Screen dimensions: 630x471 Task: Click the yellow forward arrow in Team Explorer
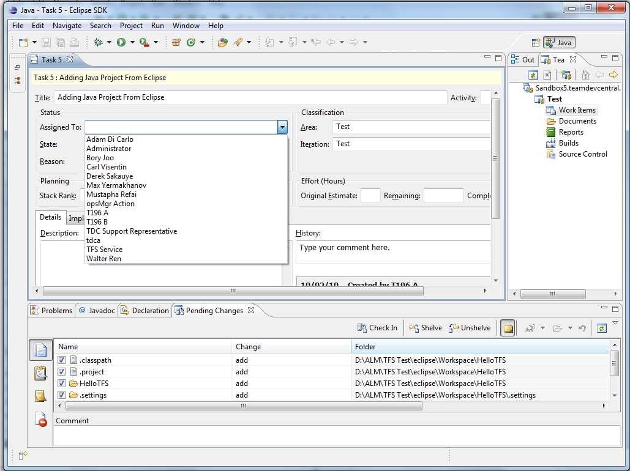tap(613, 75)
